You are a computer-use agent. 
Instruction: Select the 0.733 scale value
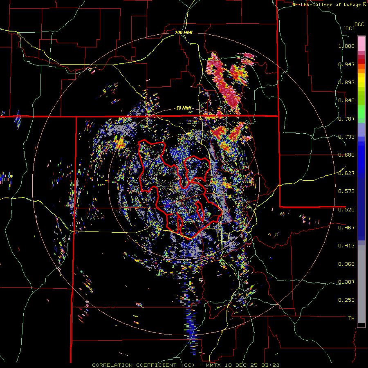click(x=346, y=137)
